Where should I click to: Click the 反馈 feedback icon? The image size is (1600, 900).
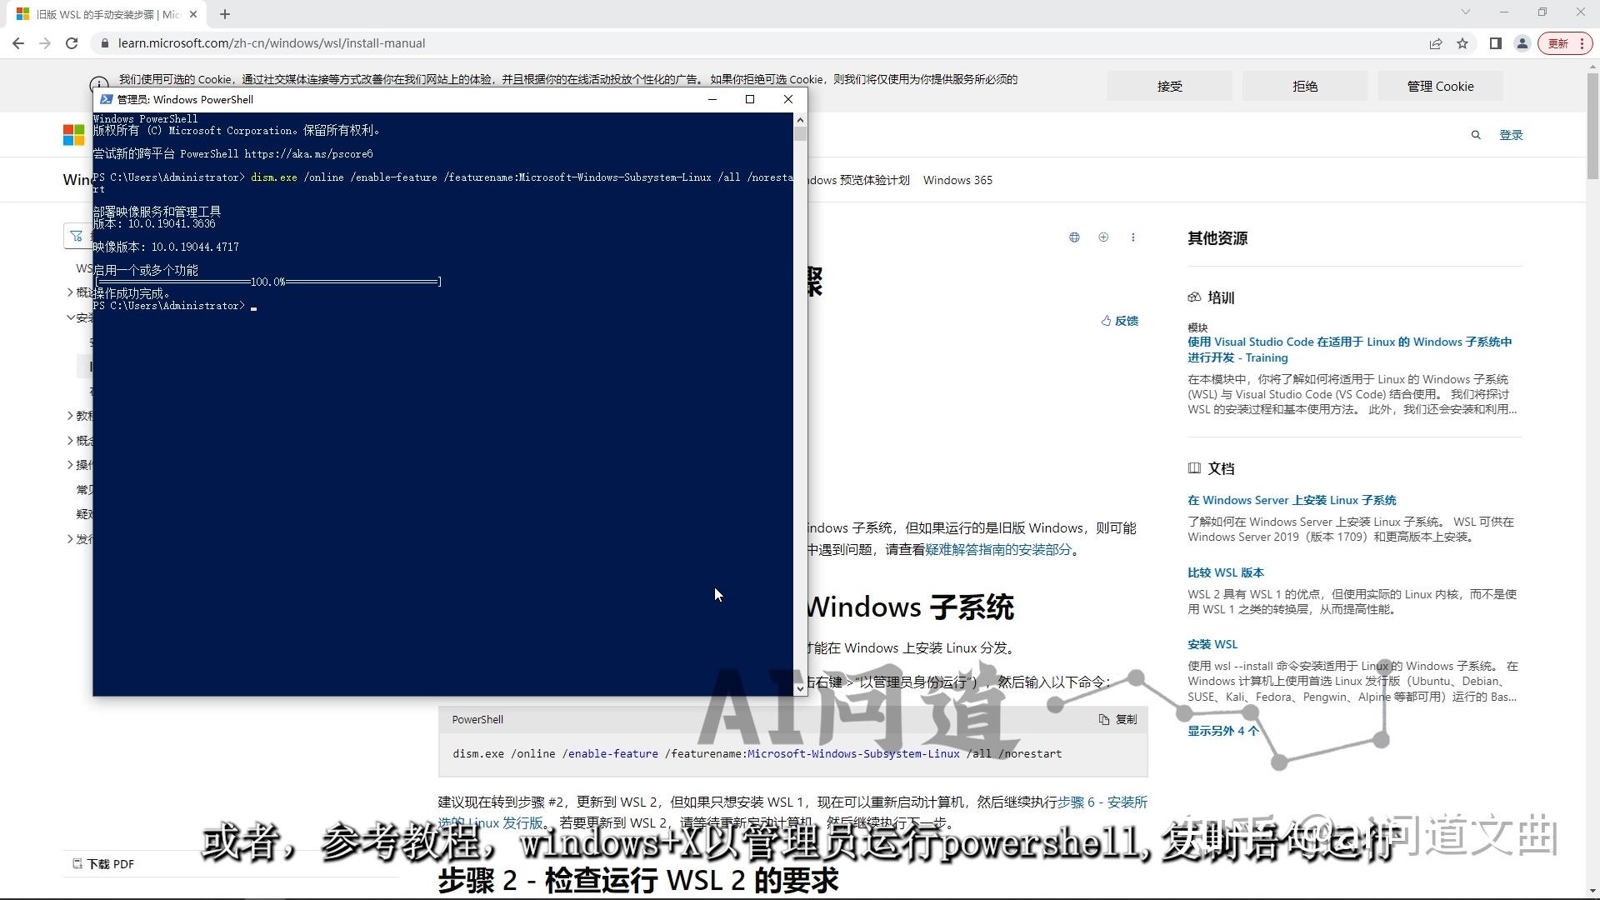pos(1119,321)
